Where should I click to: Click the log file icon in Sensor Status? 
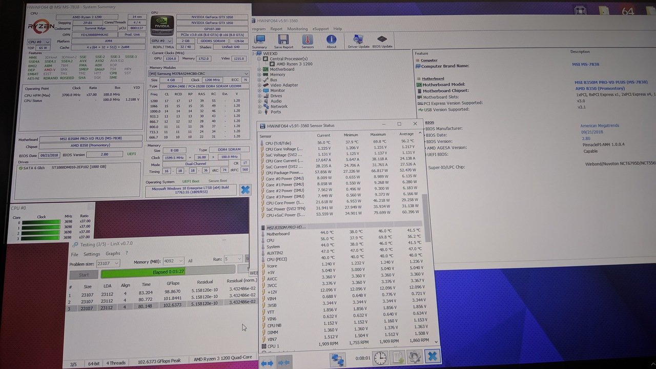coord(397,357)
